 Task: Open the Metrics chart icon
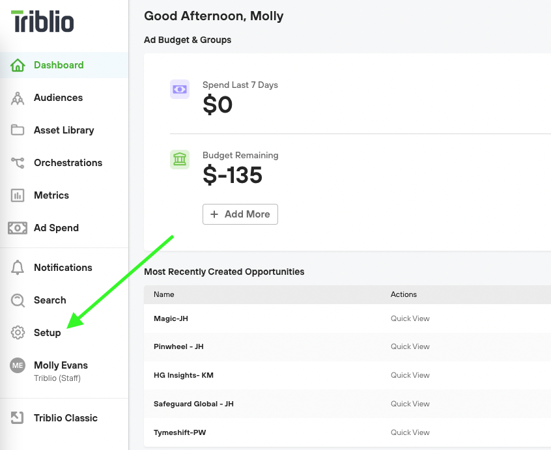(x=18, y=195)
